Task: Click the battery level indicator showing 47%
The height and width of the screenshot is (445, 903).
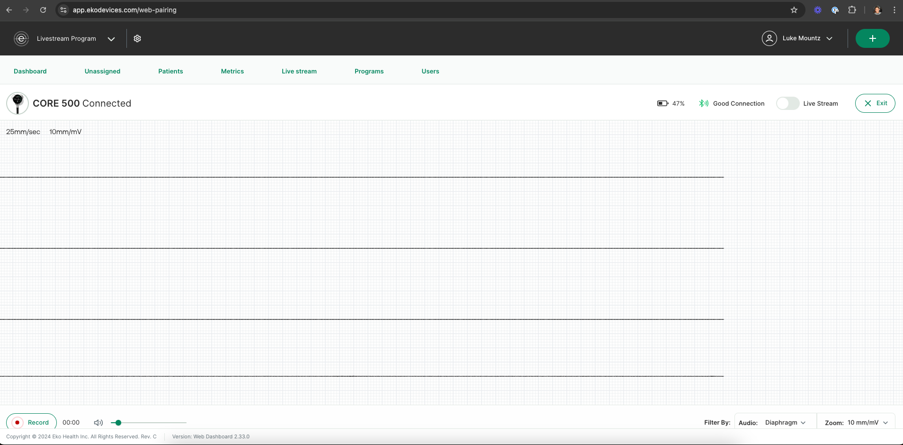Action: pyautogui.click(x=662, y=103)
